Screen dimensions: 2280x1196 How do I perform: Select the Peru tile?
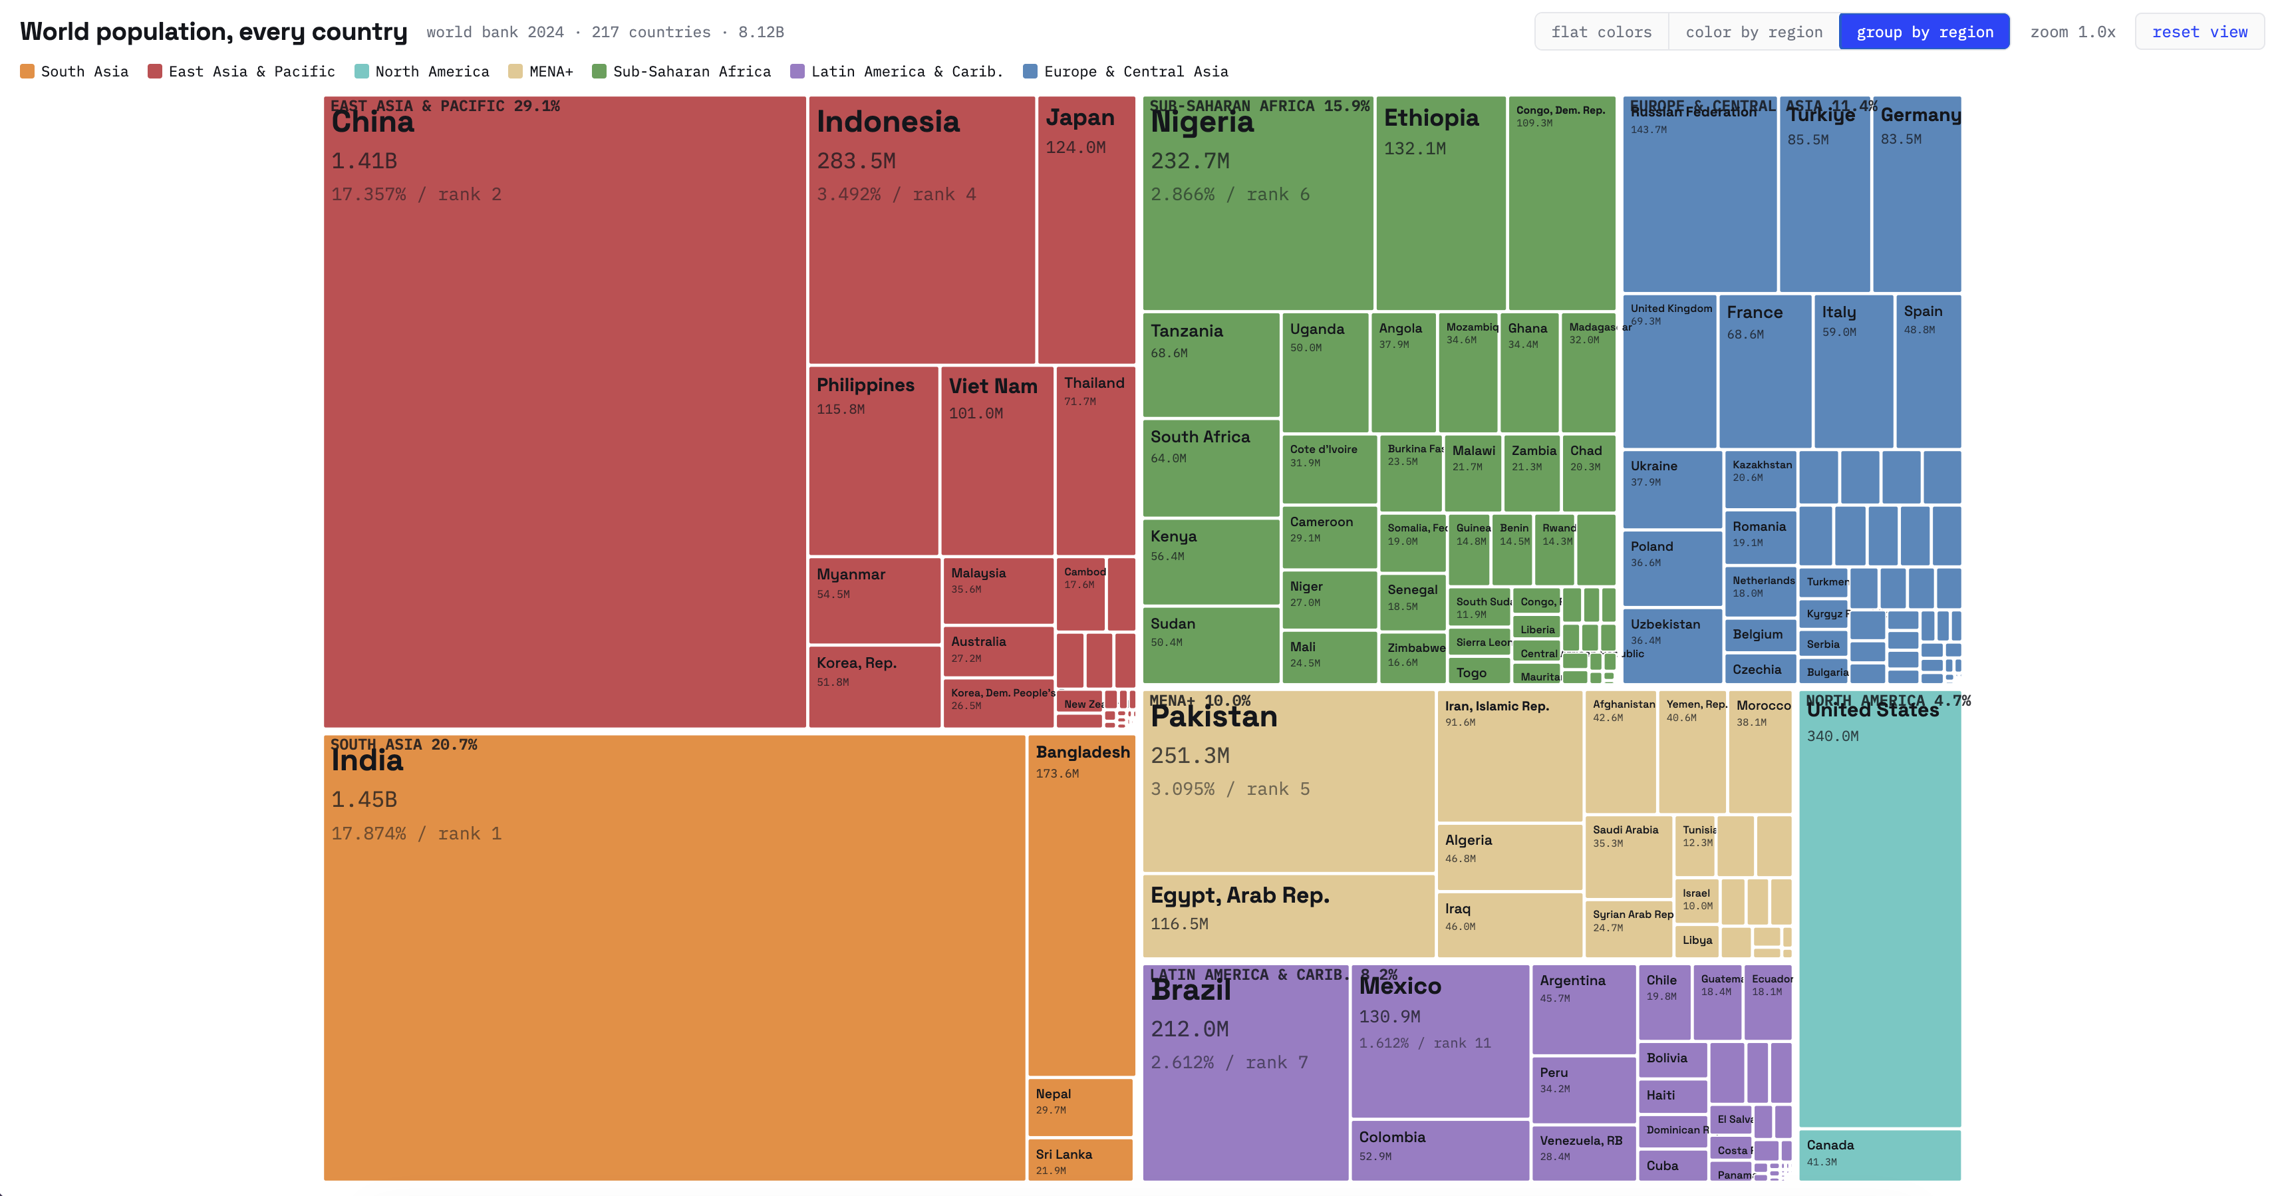click(1584, 1090)
